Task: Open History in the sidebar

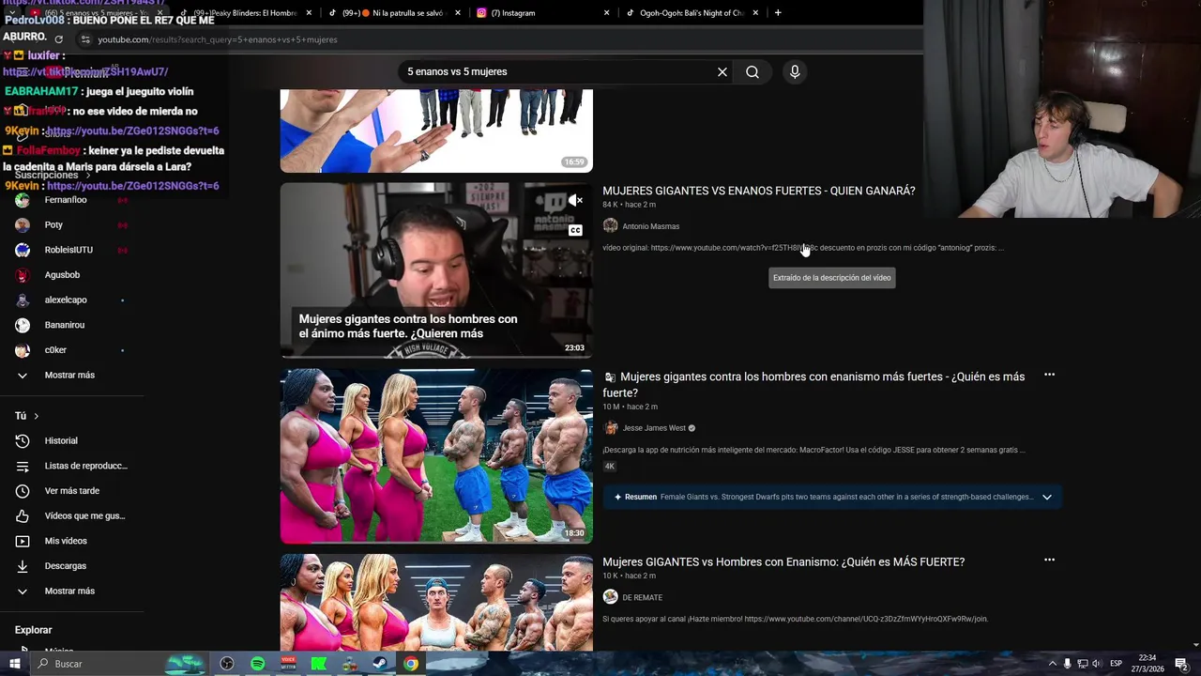Action: [x=61, y=440]
